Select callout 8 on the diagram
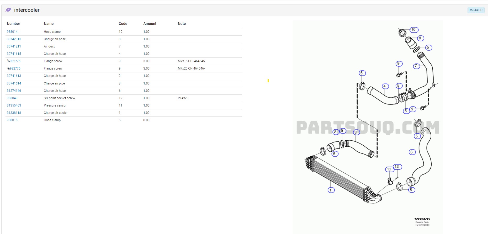 click(420, 38)
